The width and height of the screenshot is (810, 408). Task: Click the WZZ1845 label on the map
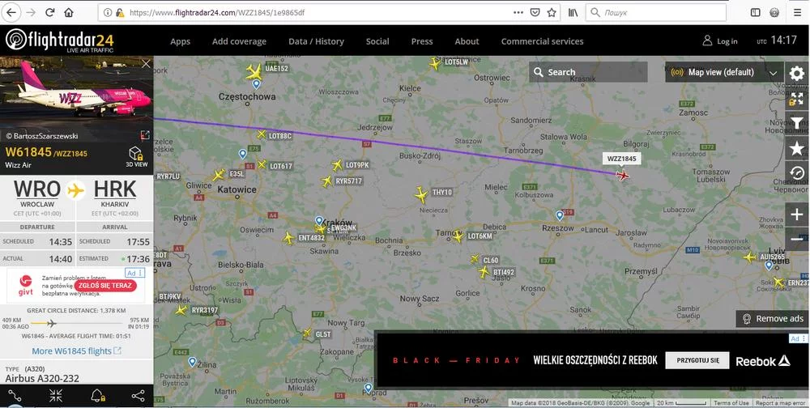point(622,159)
